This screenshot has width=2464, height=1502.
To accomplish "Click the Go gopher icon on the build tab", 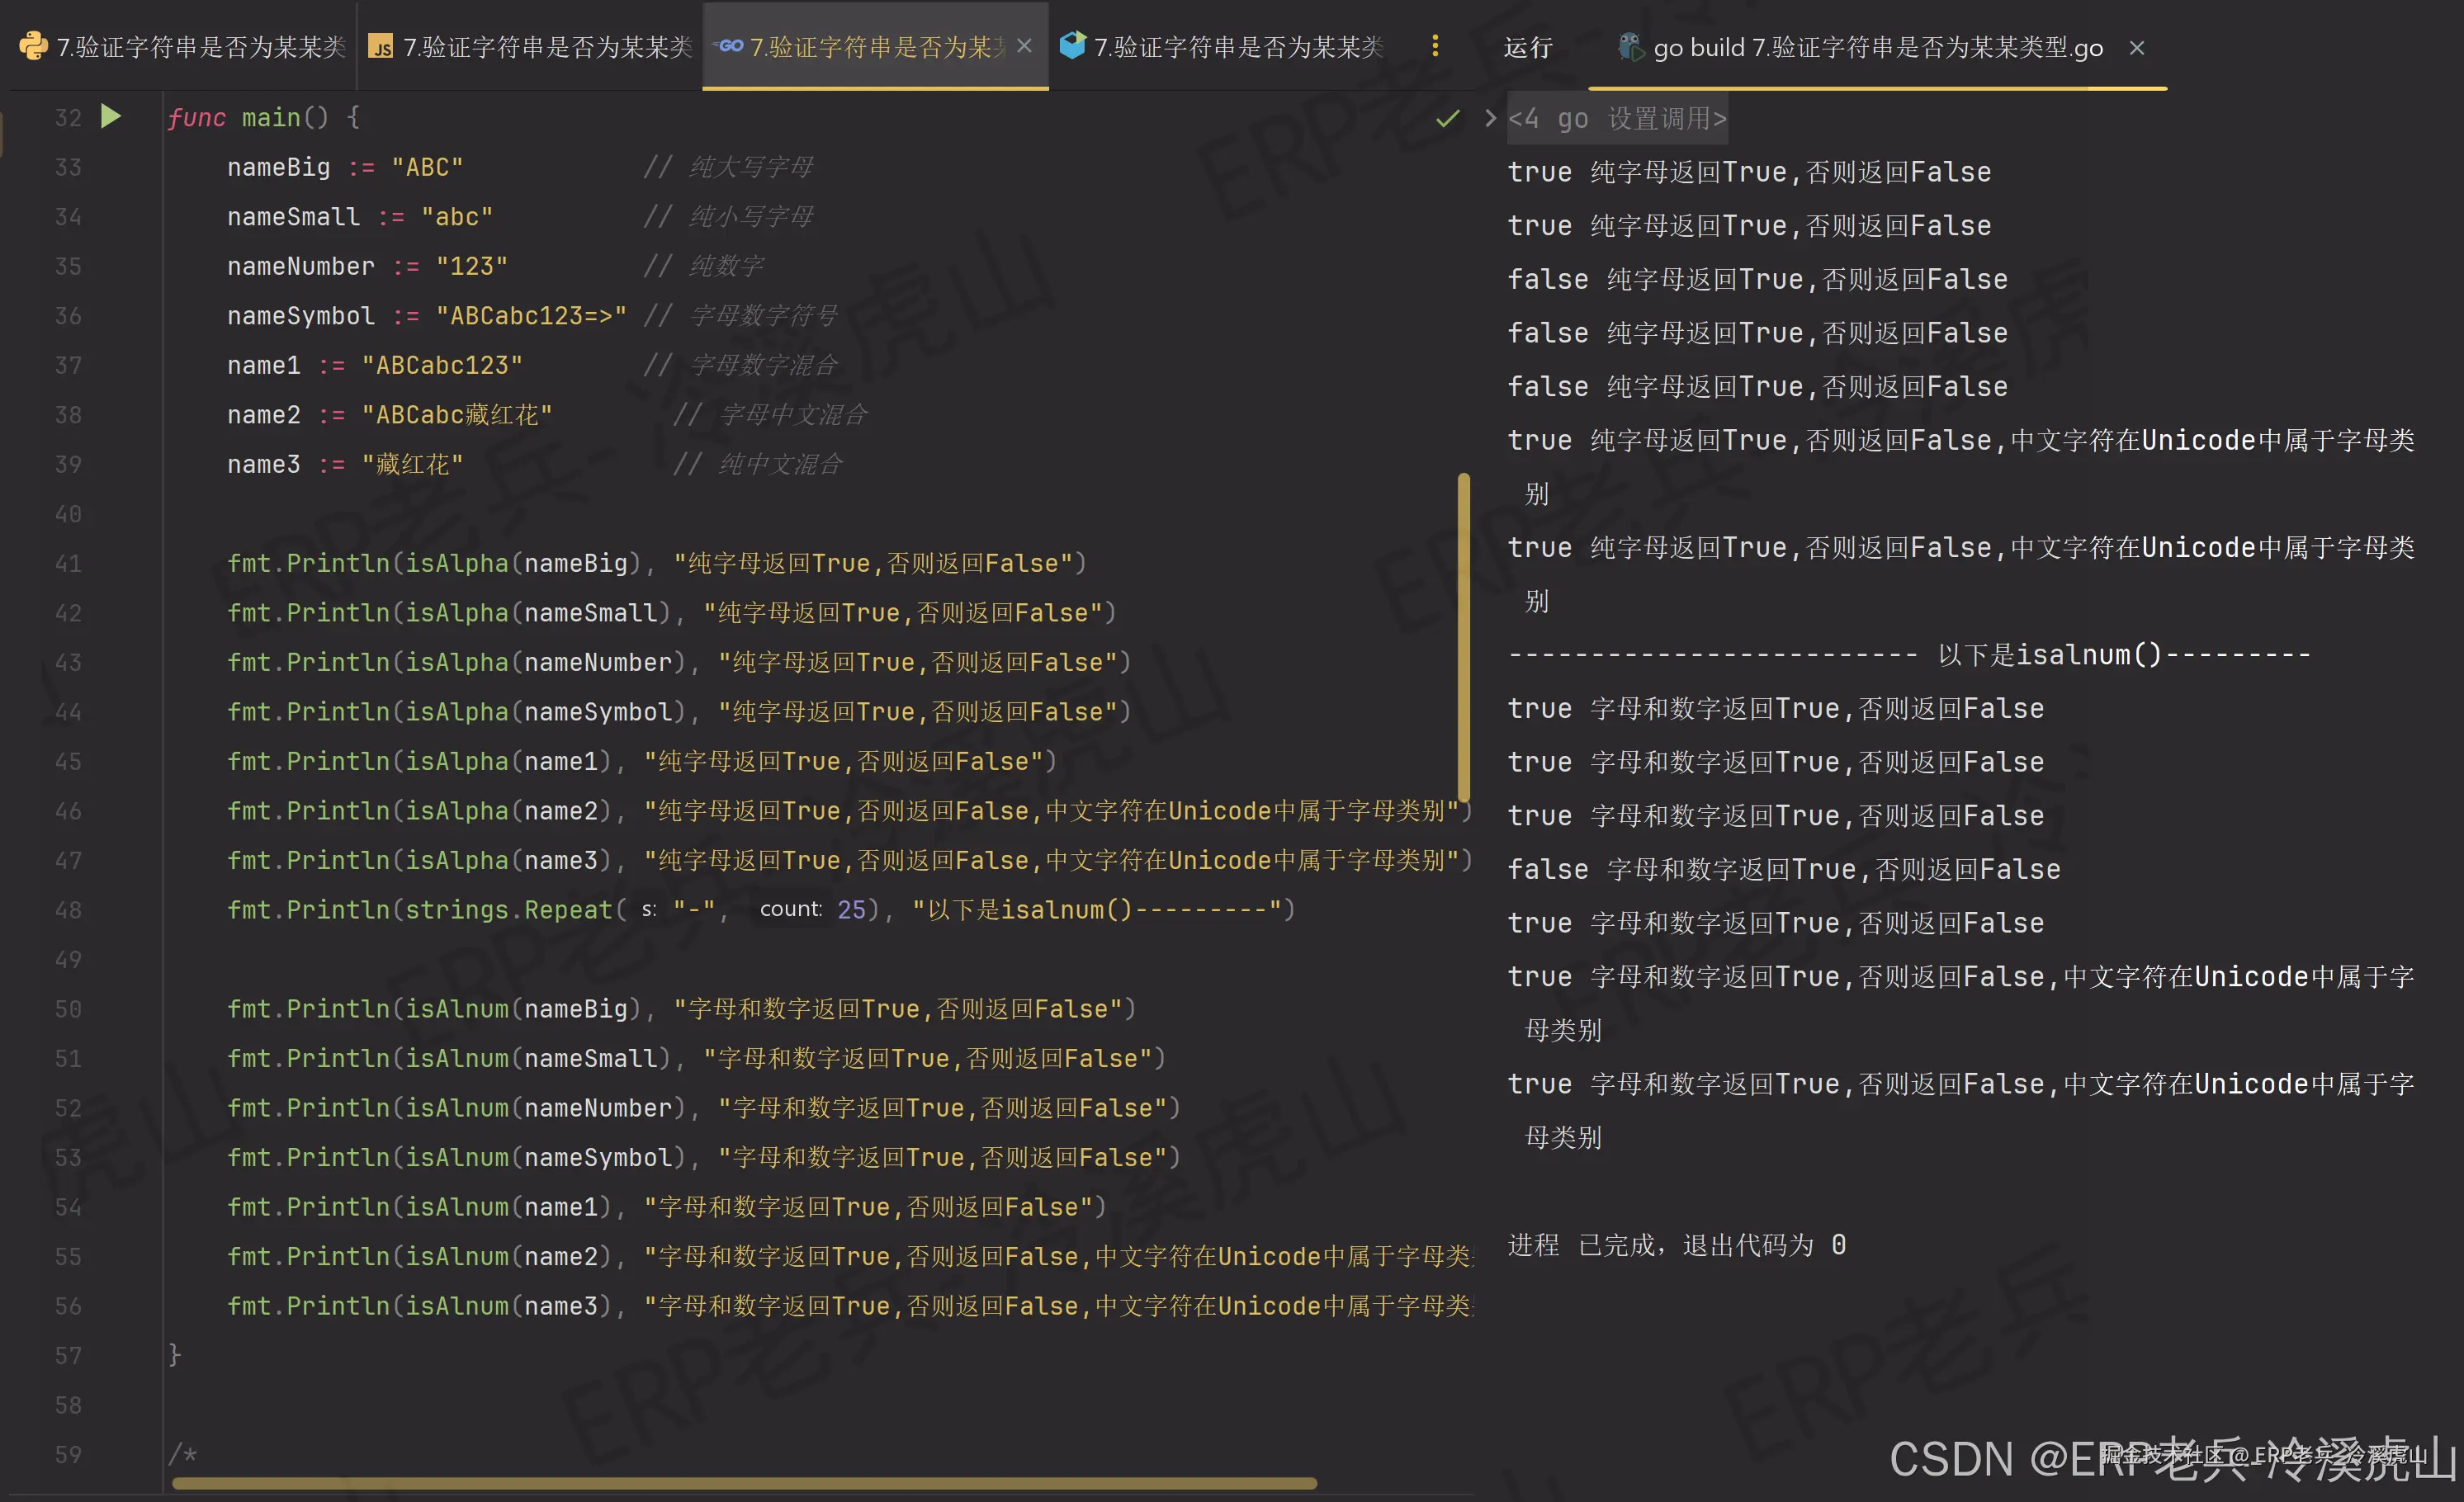I will pyautogui.click(x=1630, y=47).
